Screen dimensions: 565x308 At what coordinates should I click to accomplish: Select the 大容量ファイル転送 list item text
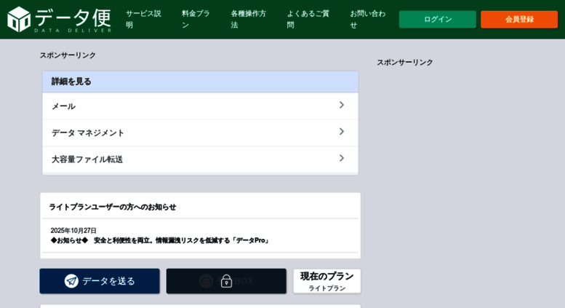[x=87, y=159]
